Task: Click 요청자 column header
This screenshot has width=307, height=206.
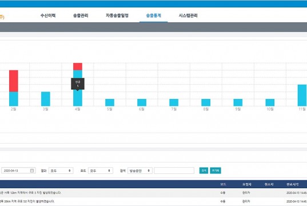Action: tap(247, 184)
